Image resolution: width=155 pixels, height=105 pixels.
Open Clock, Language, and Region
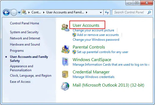[x=31, y=76]
